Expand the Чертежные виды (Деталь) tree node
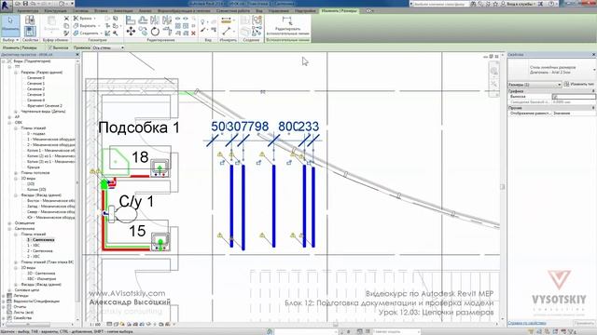This screenshot has height=335, width=597. pyautogui.click(x=16, y=112)
